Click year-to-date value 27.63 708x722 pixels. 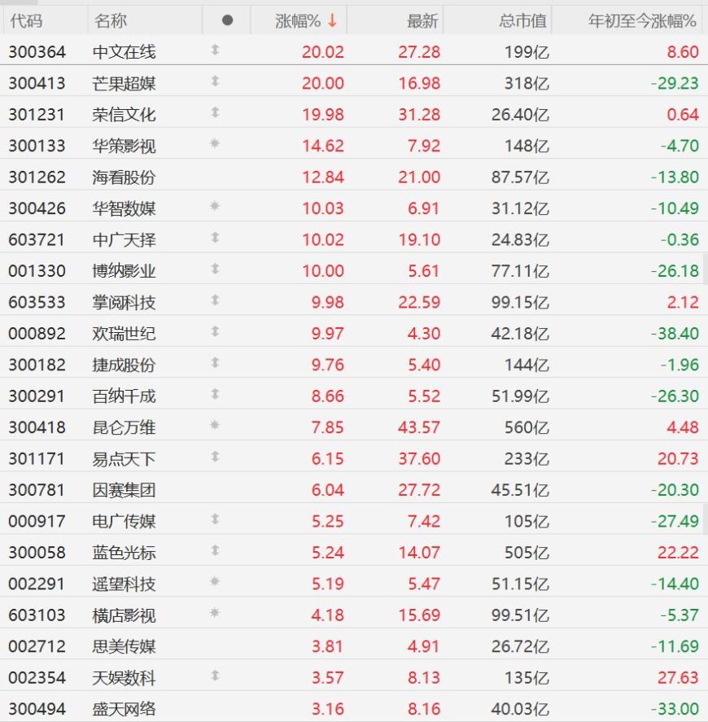point(678,678)
